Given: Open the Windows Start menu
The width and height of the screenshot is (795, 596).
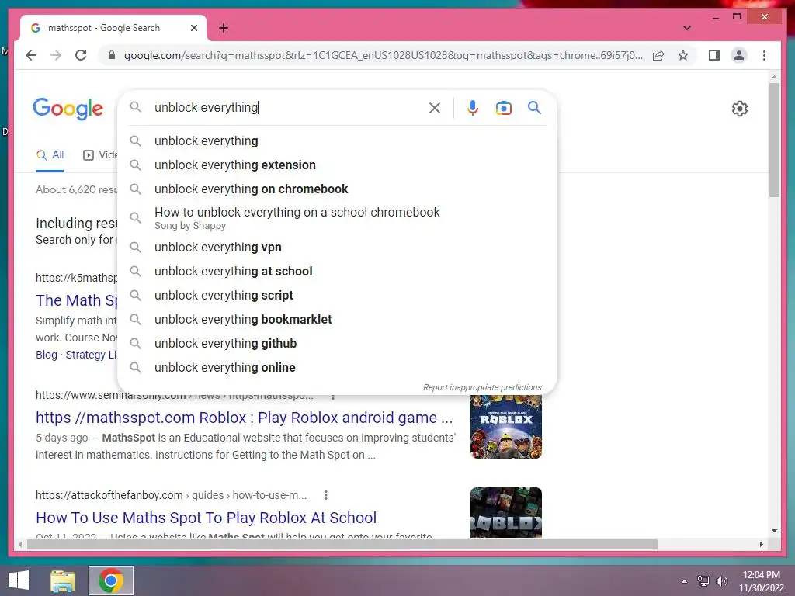Looking at the screenshot, I should click(19, 580).
